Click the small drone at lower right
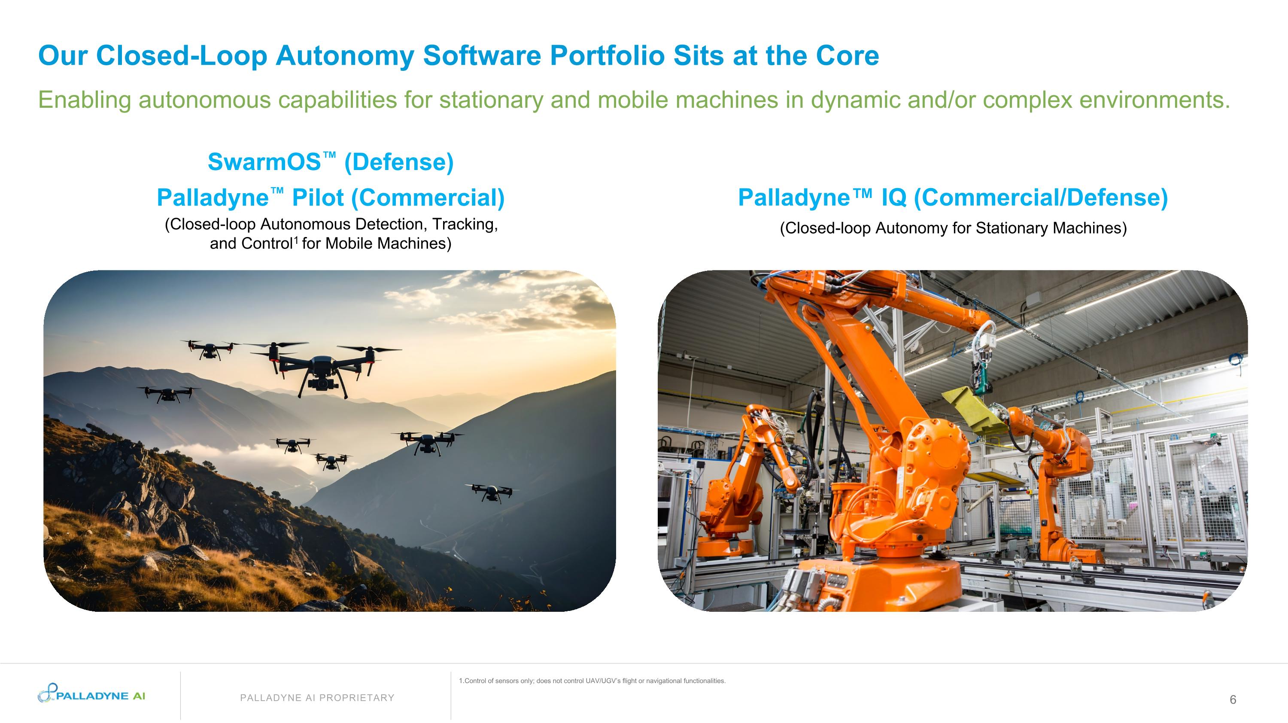This screenshot has height=723, width=1288. tap(492, 492)
